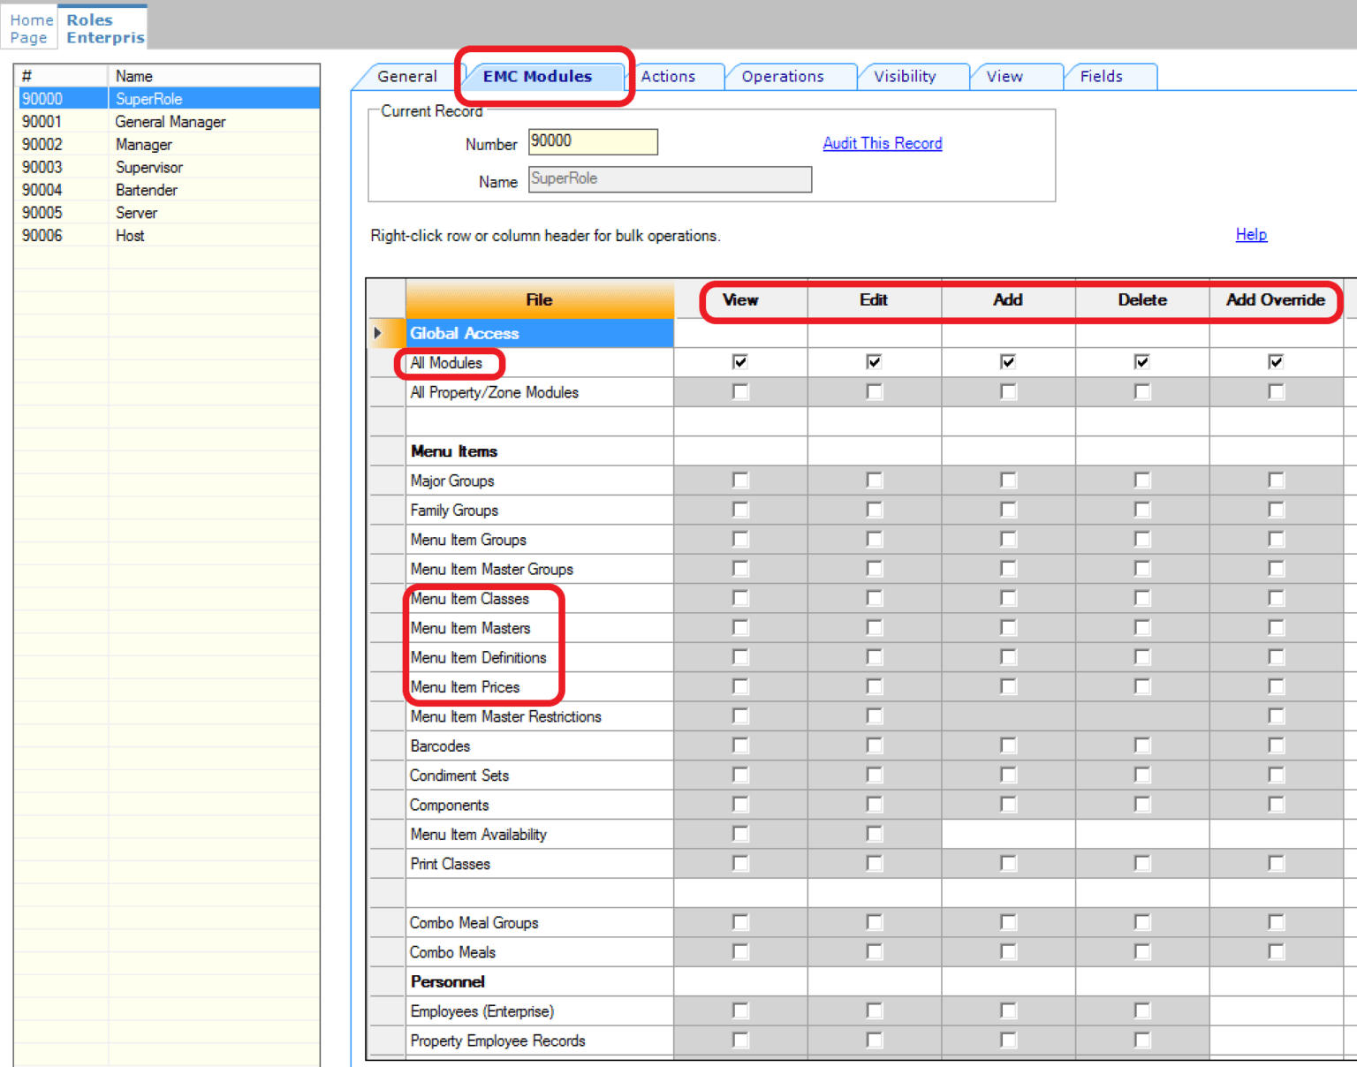Image resolution: width=1357 pixels, height=1067 pixels.
Task: Switch to the Operations tab
Action: point(783,77)
